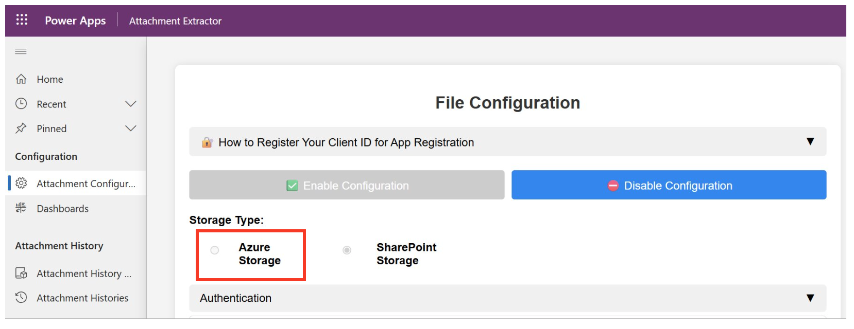854x329 pixels.
Task: Open Attachment Histories from the sidebar
Action: point(82,298)
